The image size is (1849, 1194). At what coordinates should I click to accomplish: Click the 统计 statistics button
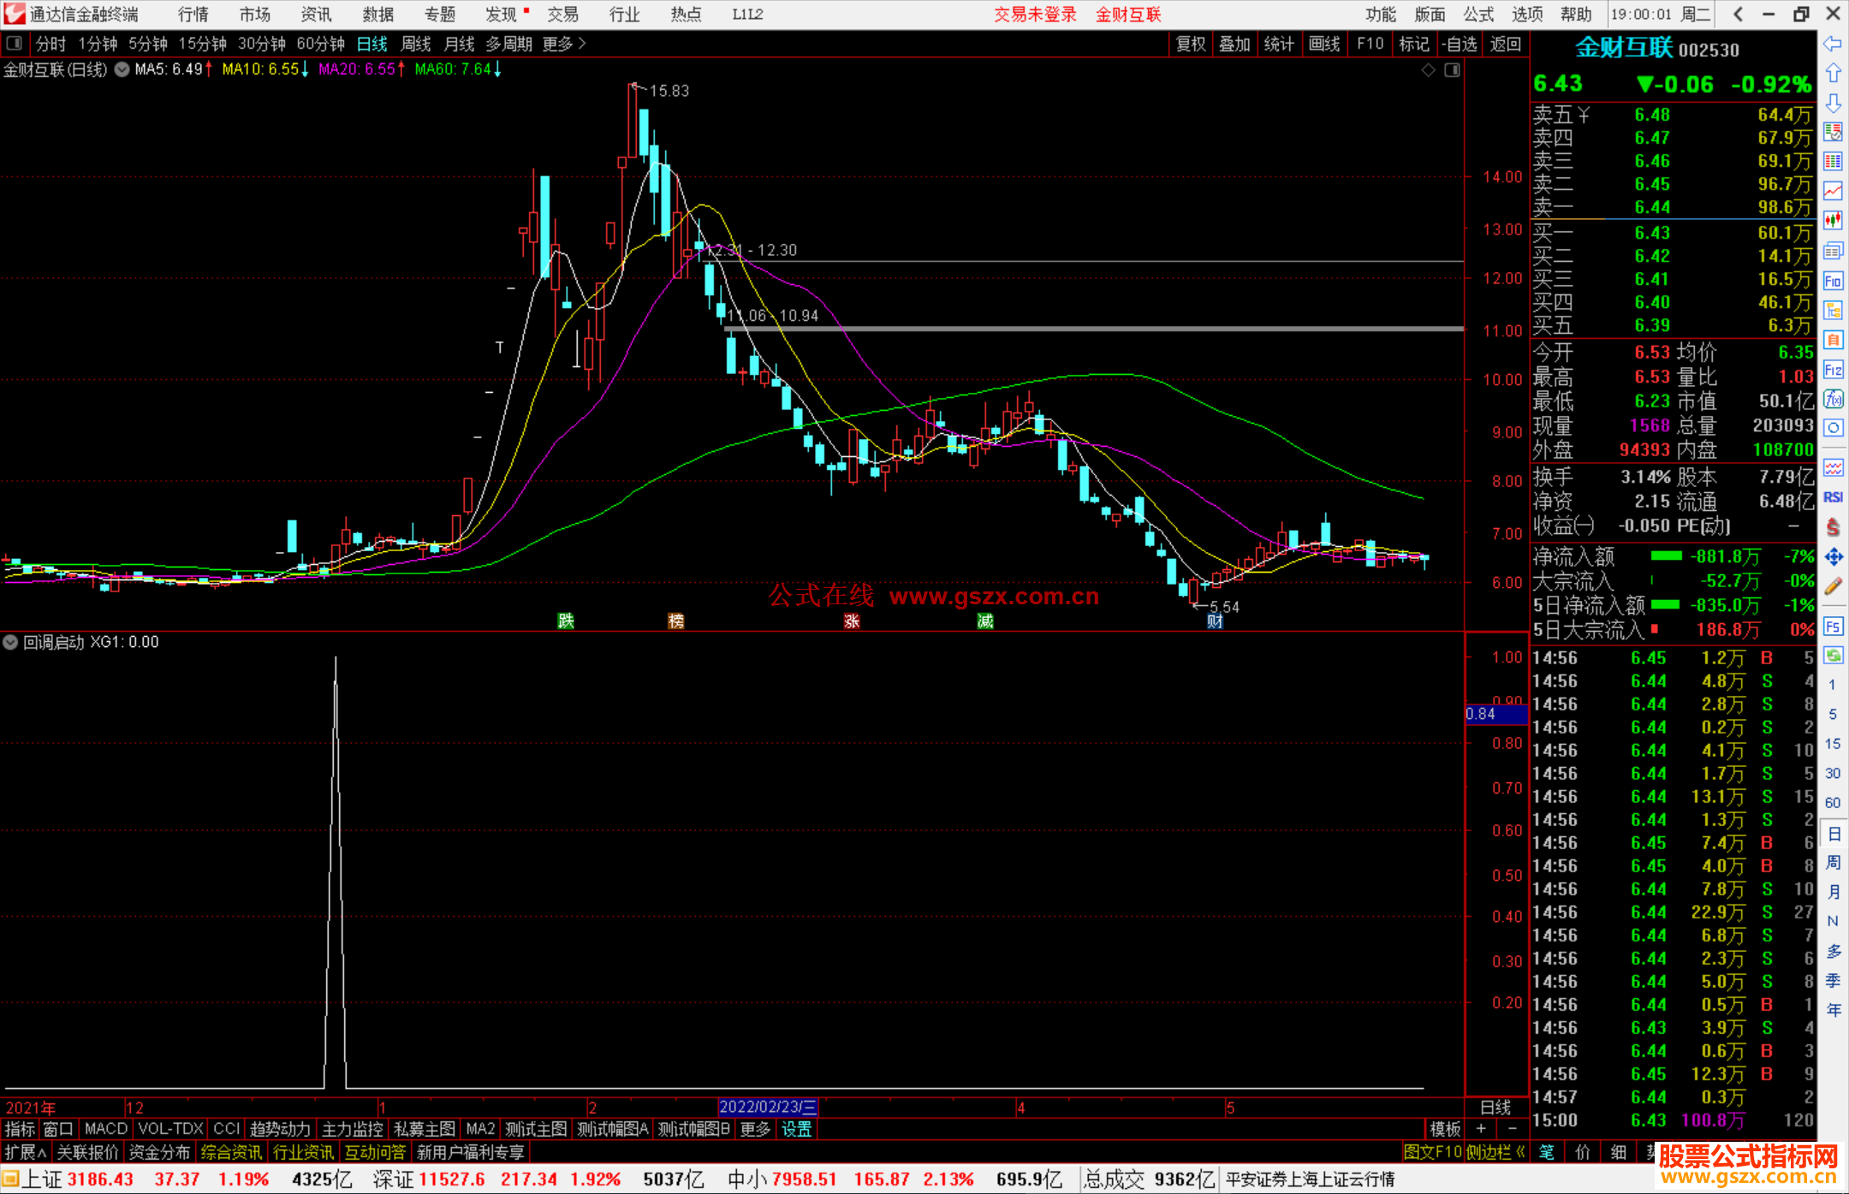click(1279, 44)
